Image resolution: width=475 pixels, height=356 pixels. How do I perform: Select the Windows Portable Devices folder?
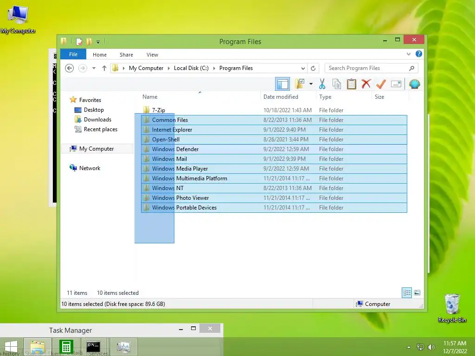[x=274, y=207]
